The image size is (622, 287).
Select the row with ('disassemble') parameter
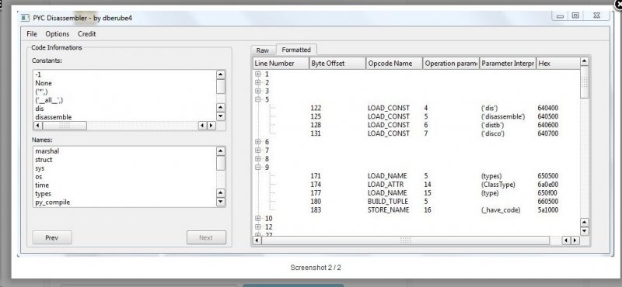pos(417,116)
